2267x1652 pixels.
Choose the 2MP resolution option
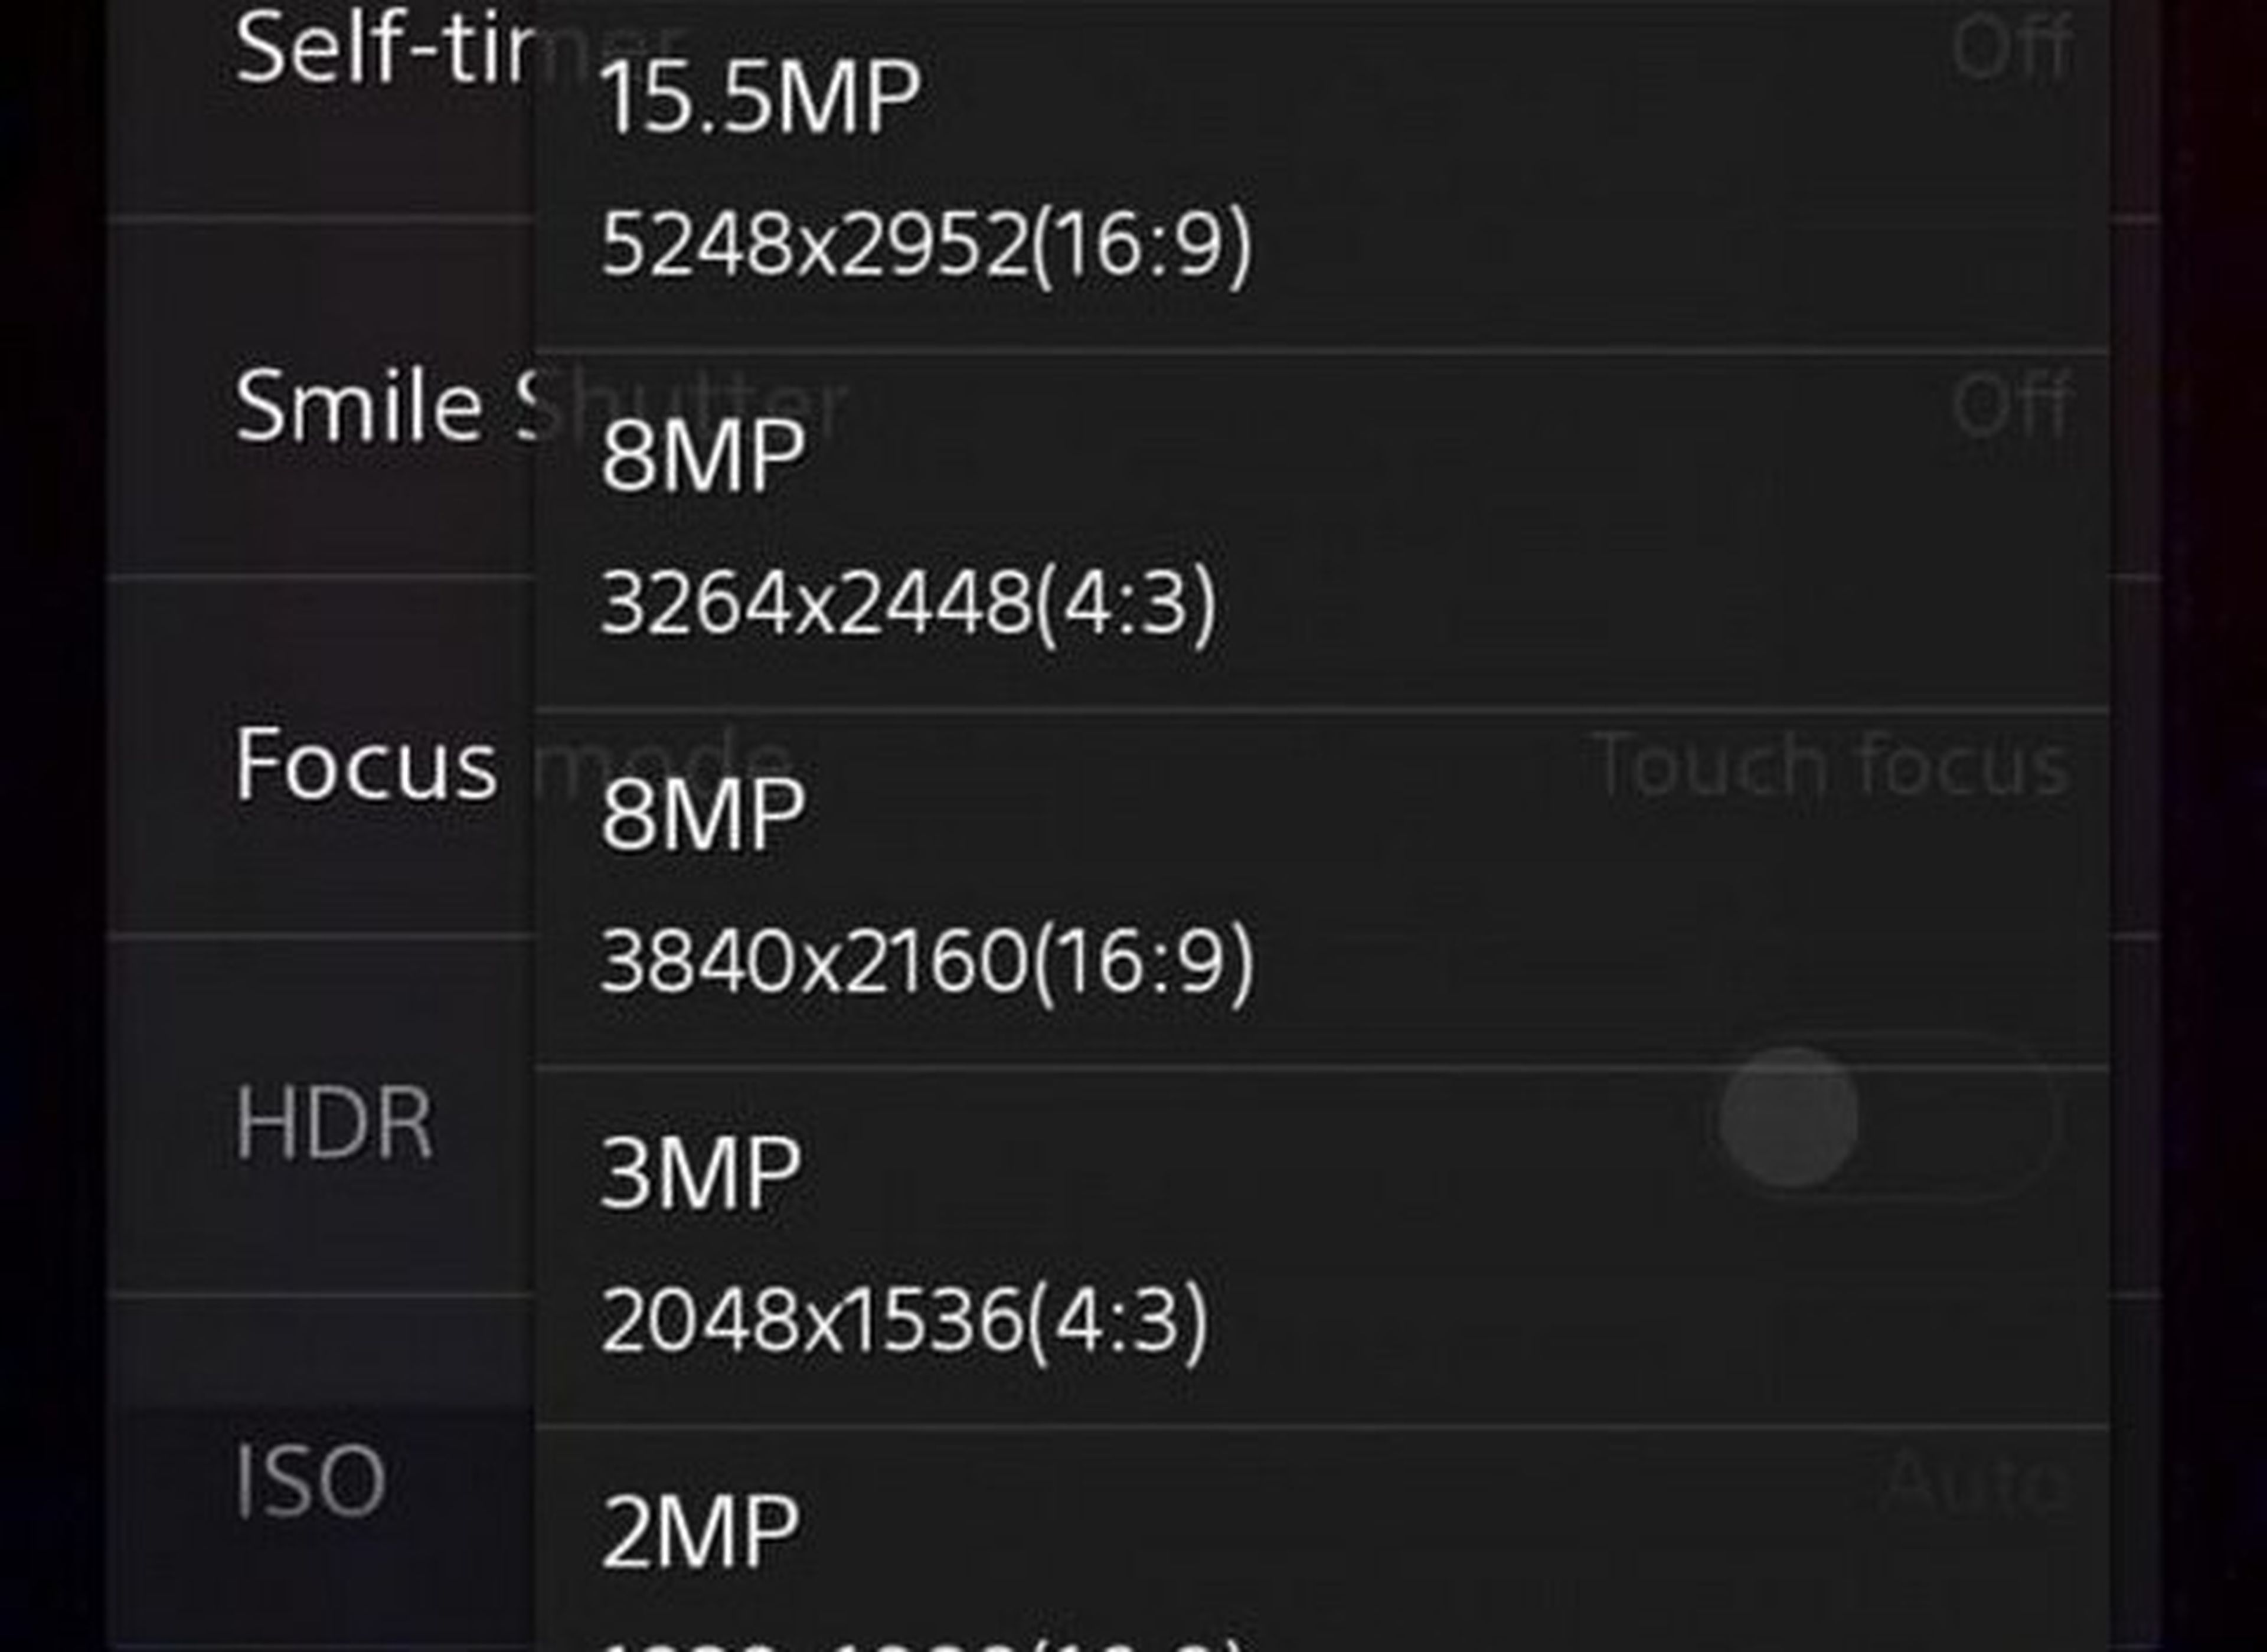pos(1322,1540)
